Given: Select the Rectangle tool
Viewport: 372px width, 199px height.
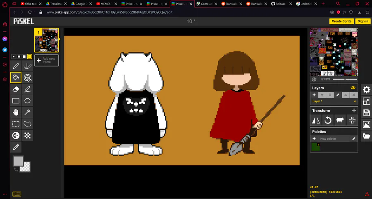Looking at the screenshot, I should pos(16,101).
